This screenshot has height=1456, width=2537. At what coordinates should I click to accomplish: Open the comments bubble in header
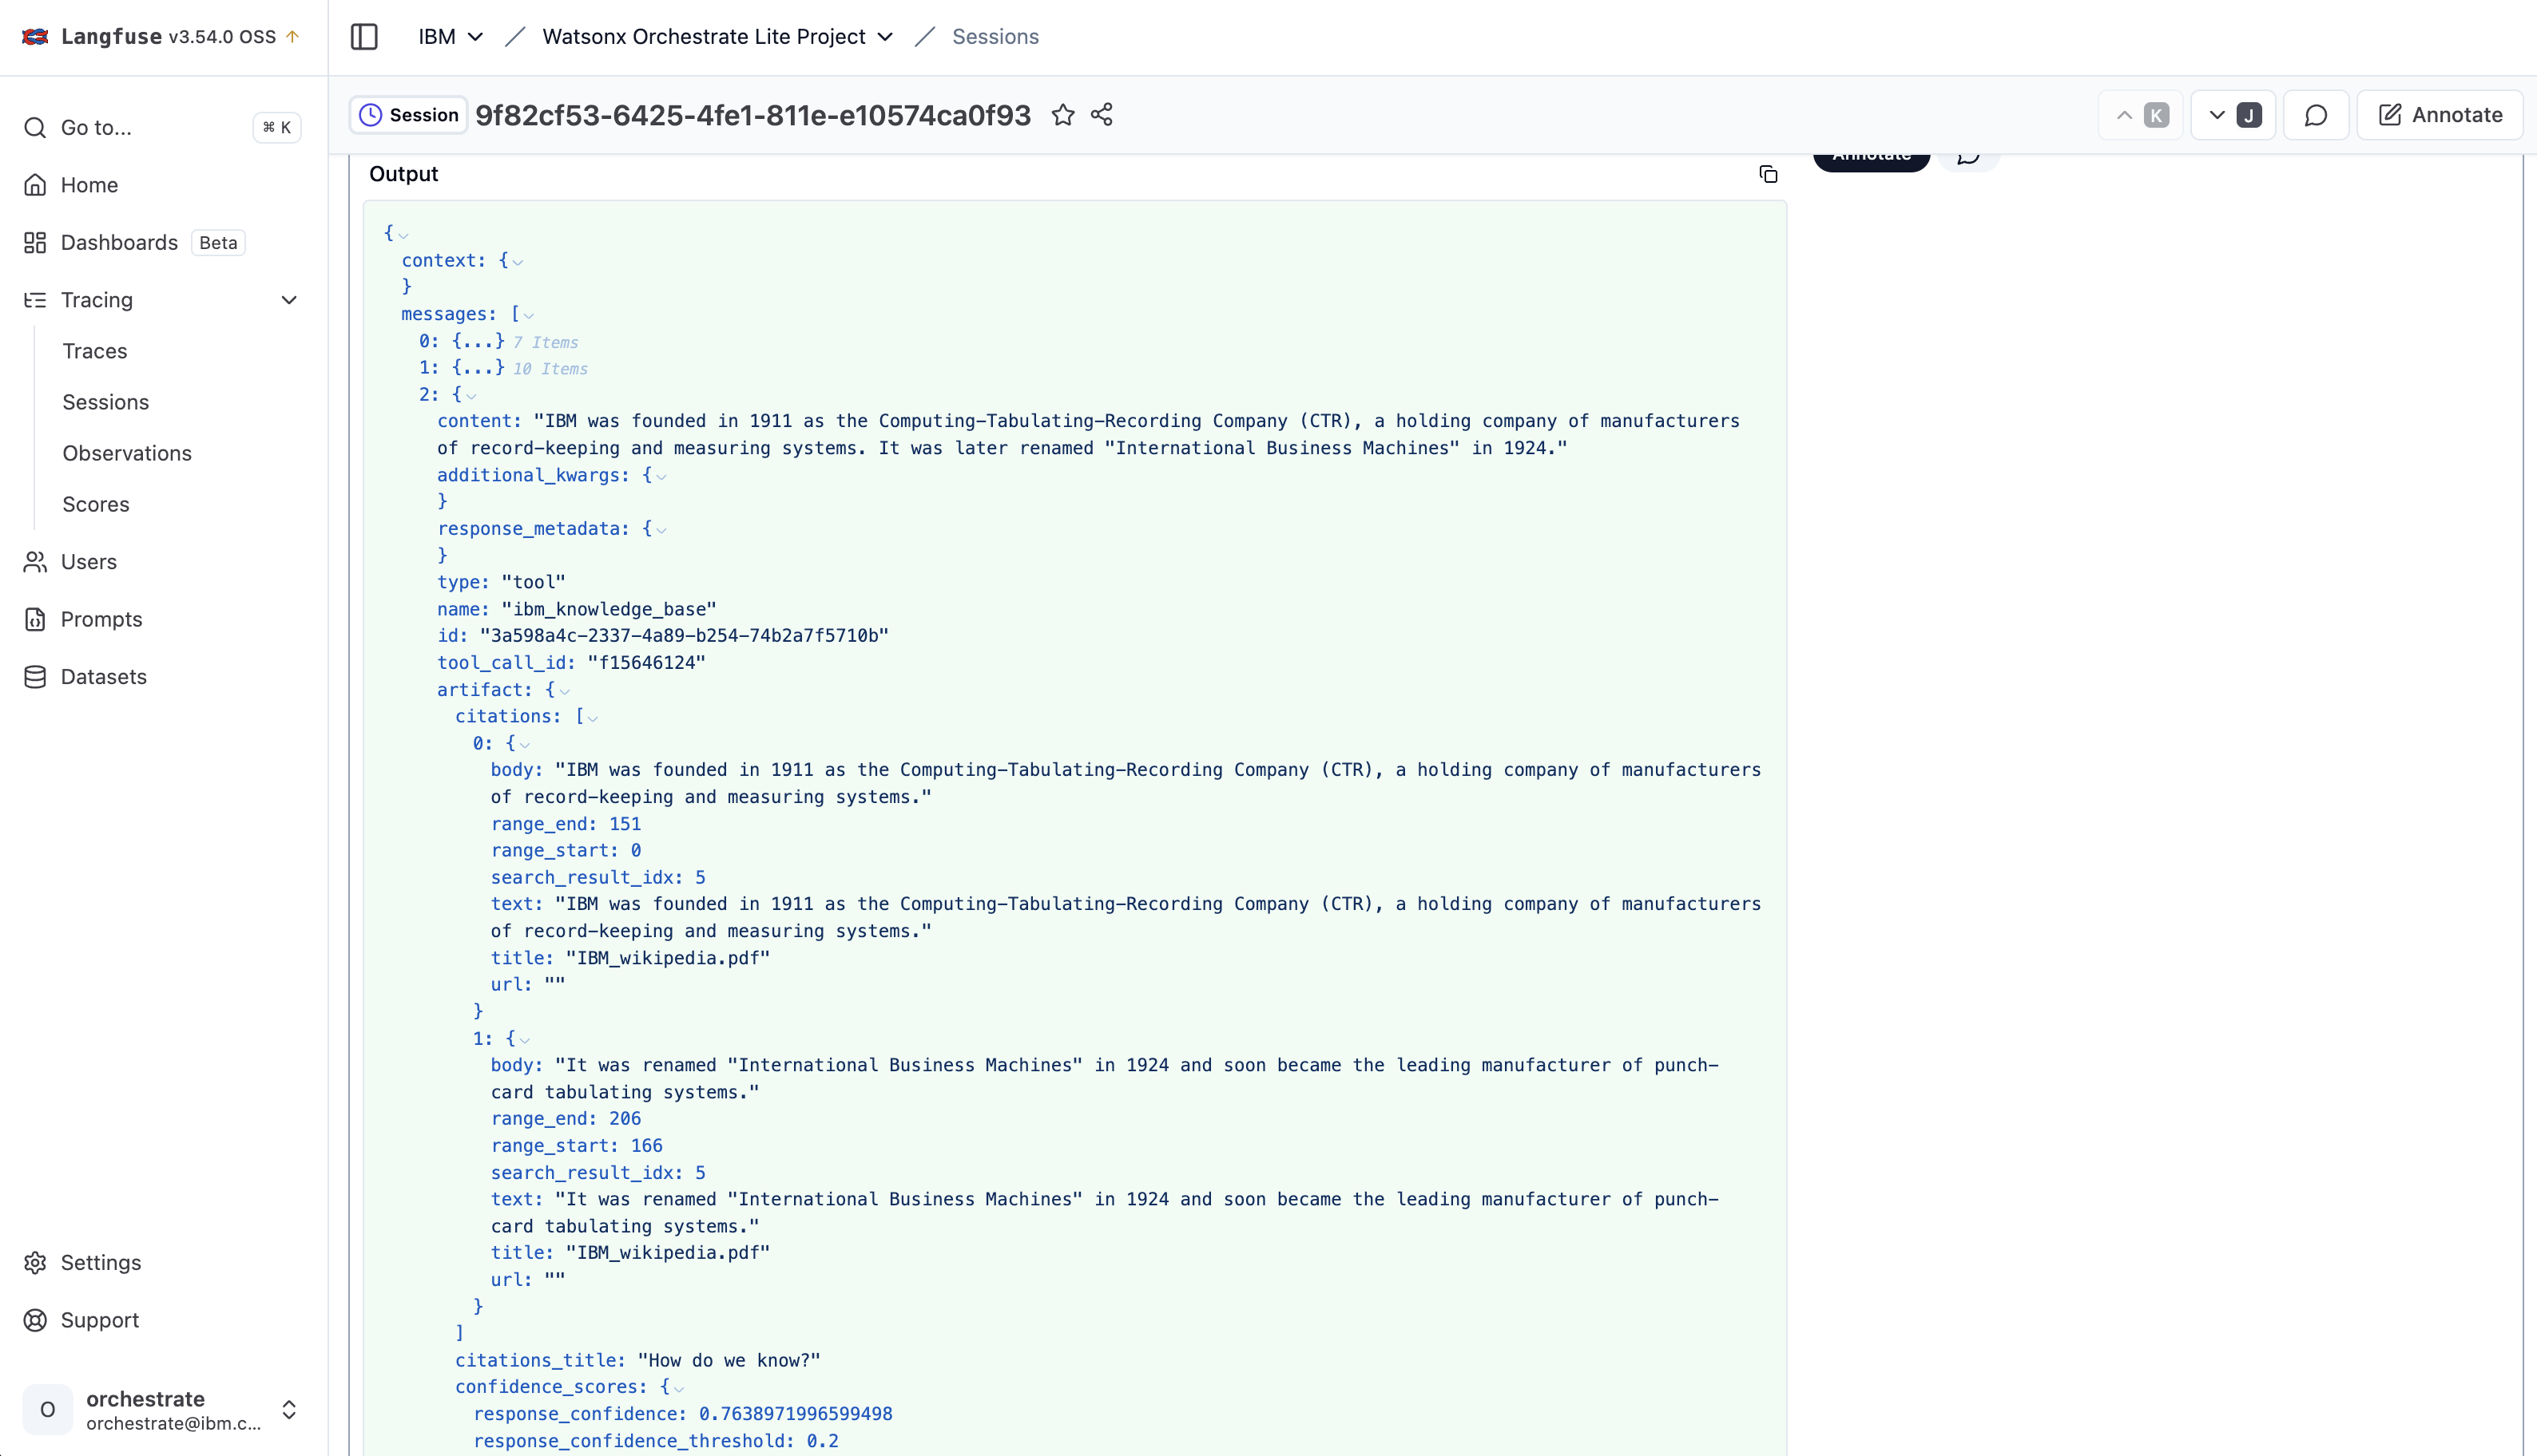2316,115
